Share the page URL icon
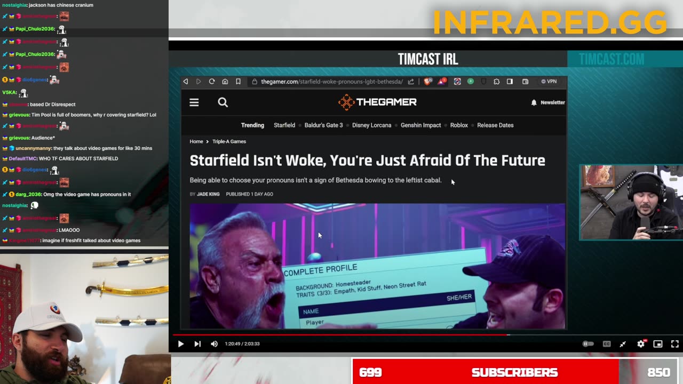The width and height of the screenshot is (683, 384). coord(411,82)
